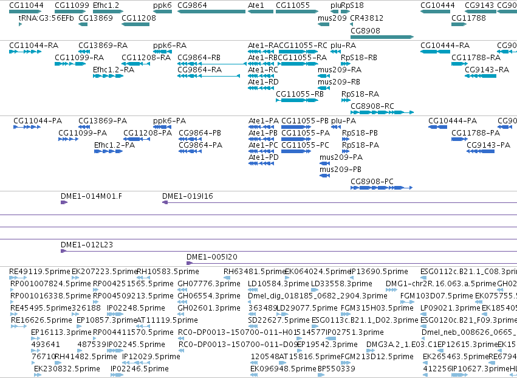Viewport: 517px width, 378px height.
Task: Click the CG11208-PA protein label
Action: 148,133
